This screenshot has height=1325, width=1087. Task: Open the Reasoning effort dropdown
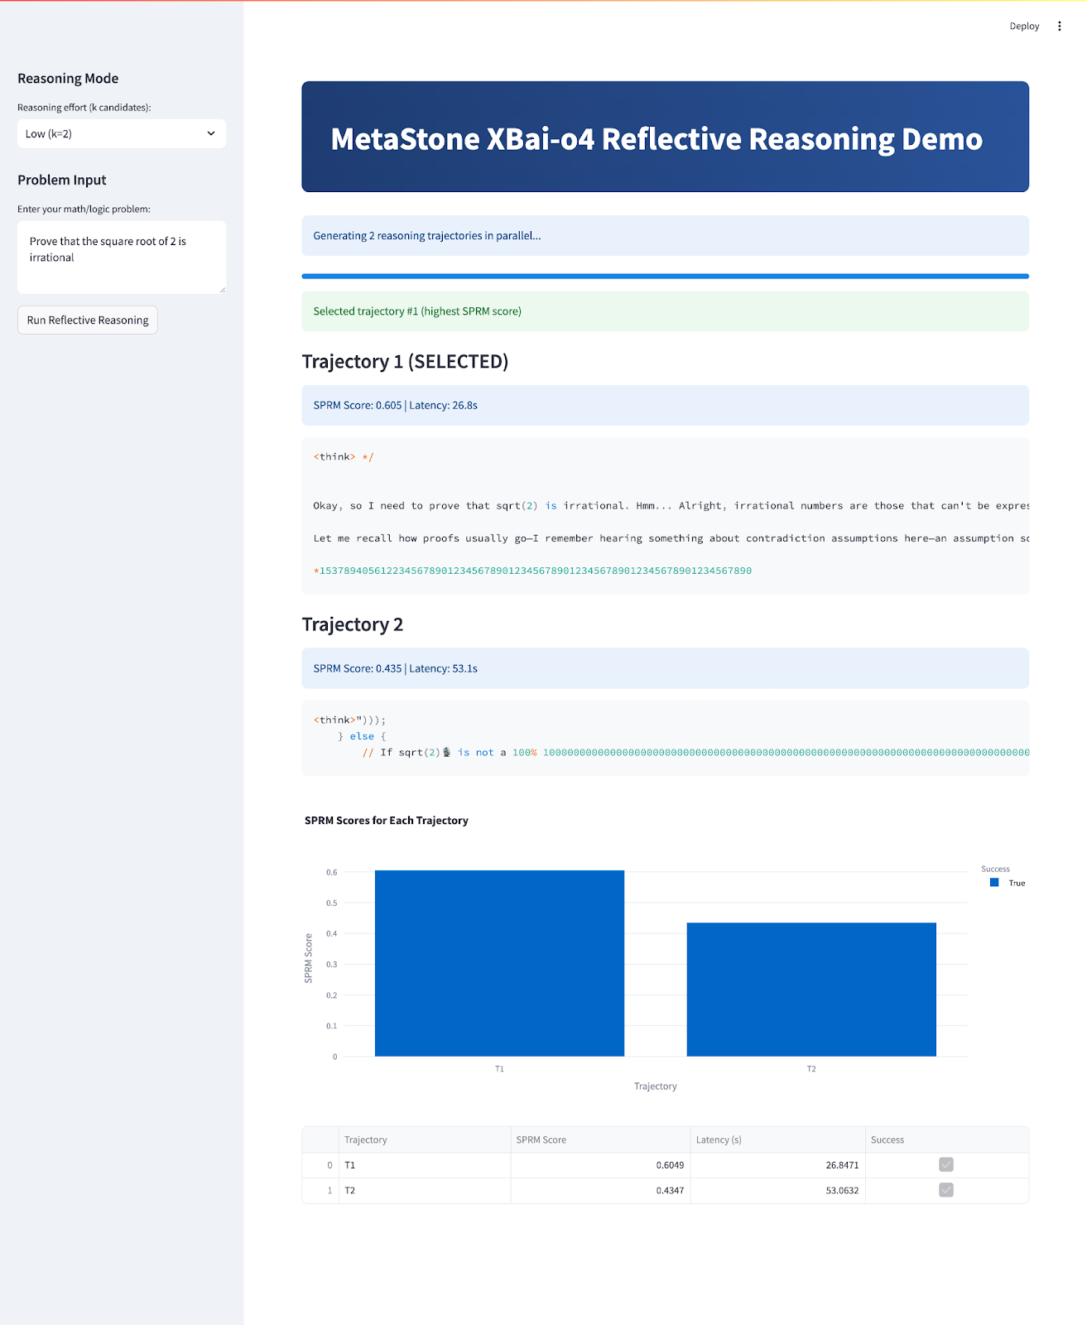click(x=121, y=133)
